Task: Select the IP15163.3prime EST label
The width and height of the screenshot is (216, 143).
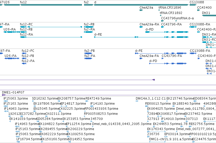Action: (16, 104)
